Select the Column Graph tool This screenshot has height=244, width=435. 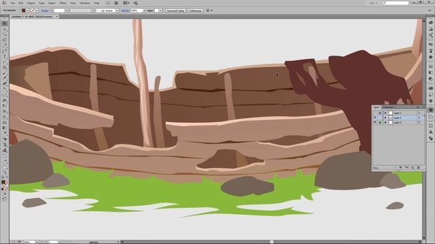(x=5, y=150)
